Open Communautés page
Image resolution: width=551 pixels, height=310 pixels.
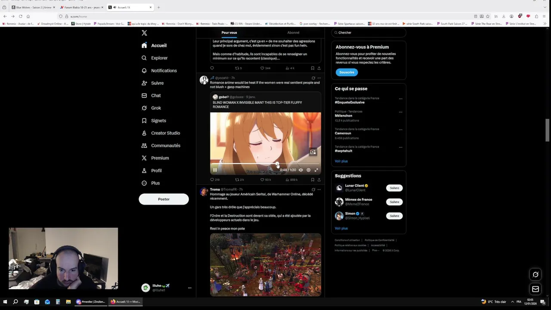161,146
